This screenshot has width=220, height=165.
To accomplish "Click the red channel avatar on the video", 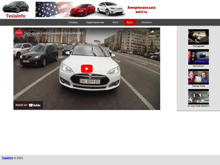I will coord(19,33).
